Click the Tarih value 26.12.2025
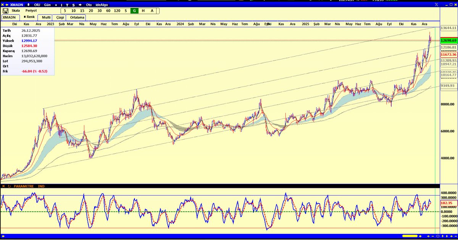The height and width of the screenshot is (240, 458). pos(31,30)
